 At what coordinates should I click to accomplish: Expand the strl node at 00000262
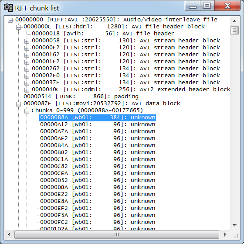[x=27, y=69]
